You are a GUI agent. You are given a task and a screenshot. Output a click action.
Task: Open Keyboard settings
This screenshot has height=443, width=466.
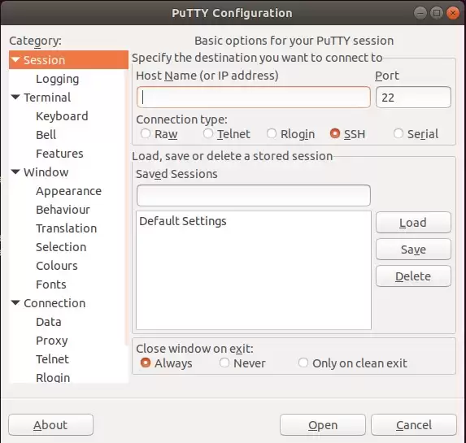(62, 116)
